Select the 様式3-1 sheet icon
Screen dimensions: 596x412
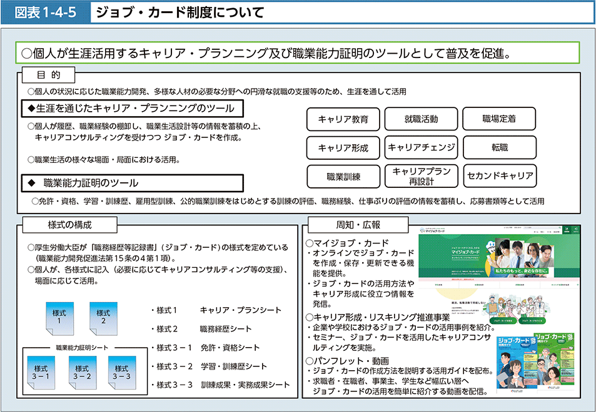(41, 373)
